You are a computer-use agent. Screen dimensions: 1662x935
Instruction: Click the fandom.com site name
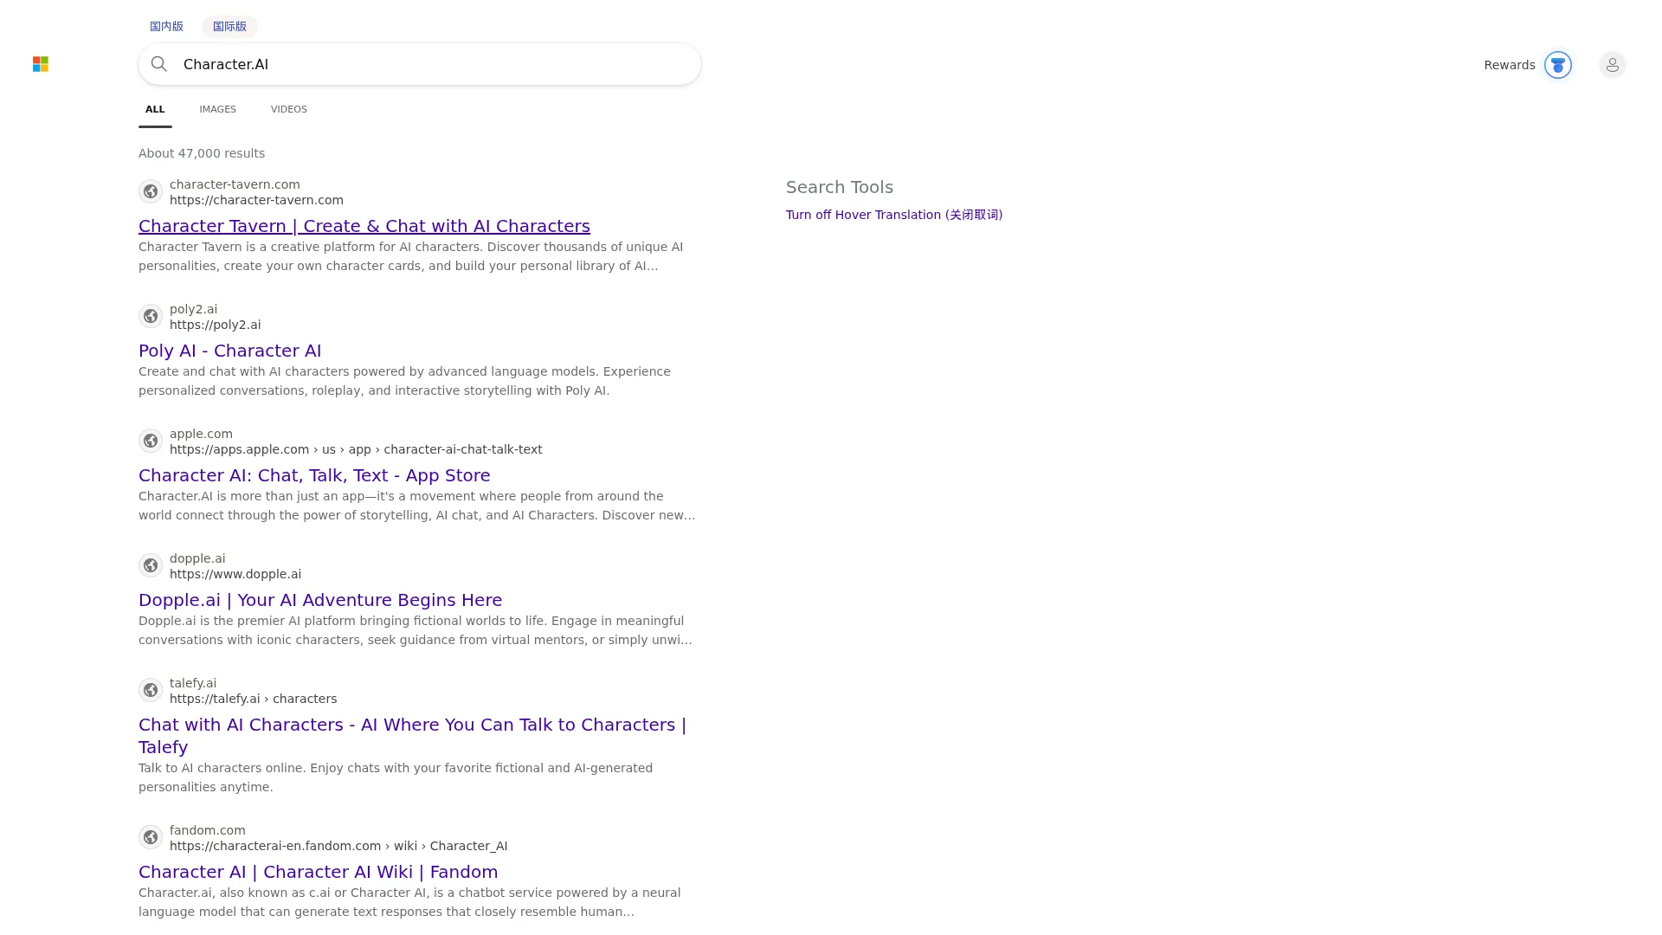(208, 830)
